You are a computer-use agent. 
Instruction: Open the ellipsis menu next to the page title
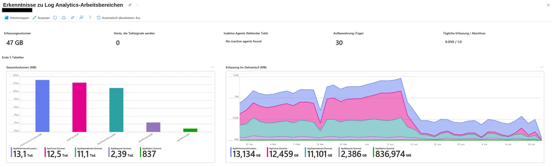[137, 5]
